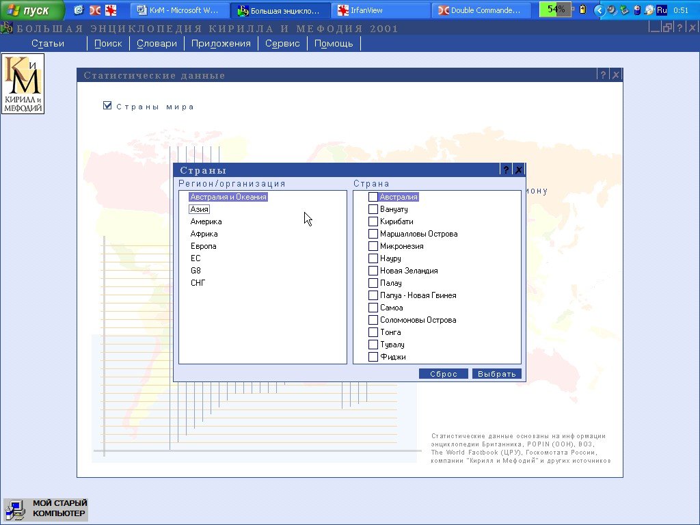Toggle the Страны мира checkbox
700x525 pixels.
(107, 106)
